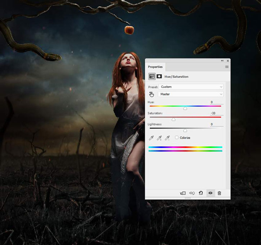
Task: Collapse the Properties panel with double arrows
Action: pos(222,61)
